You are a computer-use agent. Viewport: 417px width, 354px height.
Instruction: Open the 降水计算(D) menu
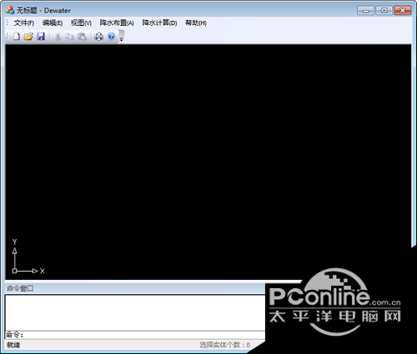coord(159,23)
